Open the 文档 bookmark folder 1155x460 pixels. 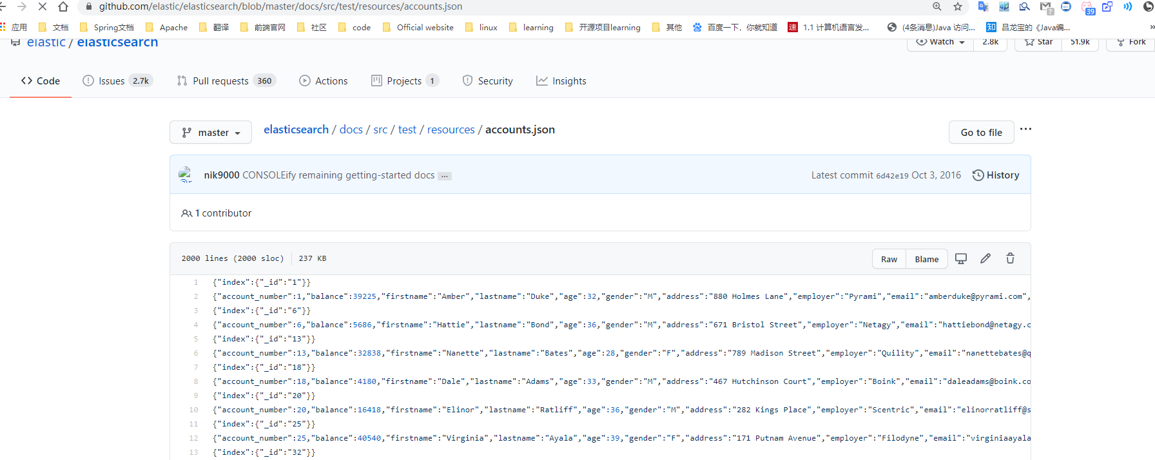[53, 27]
